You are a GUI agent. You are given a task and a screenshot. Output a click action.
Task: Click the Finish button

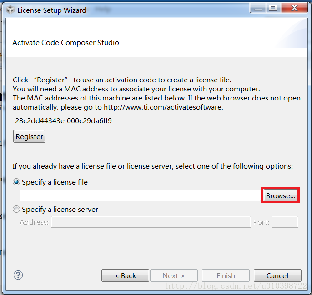(x=226, y=275)
